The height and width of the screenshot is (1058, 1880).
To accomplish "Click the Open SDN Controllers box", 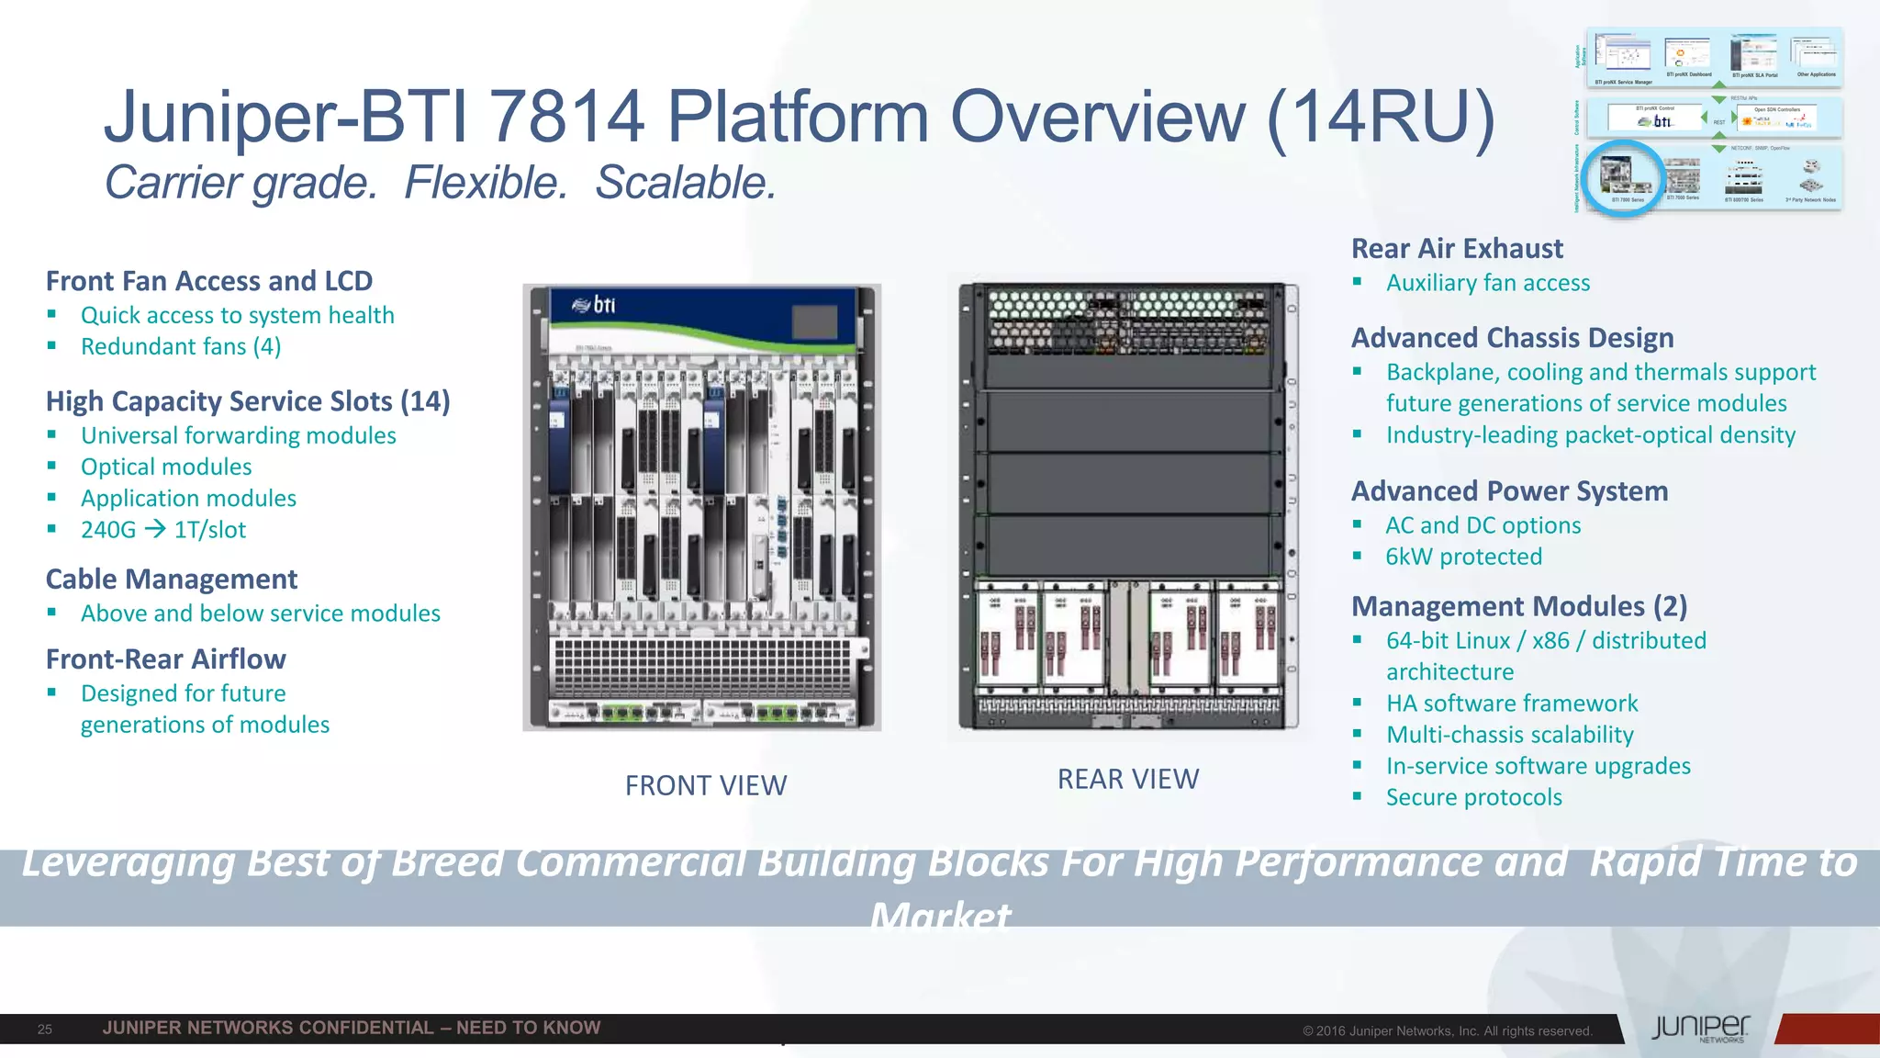I will (x=1777, y=118).
